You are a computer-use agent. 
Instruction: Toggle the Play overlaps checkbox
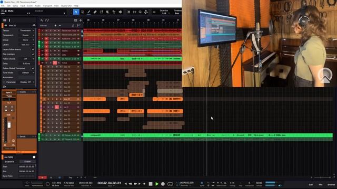click(x=33, y=54)
